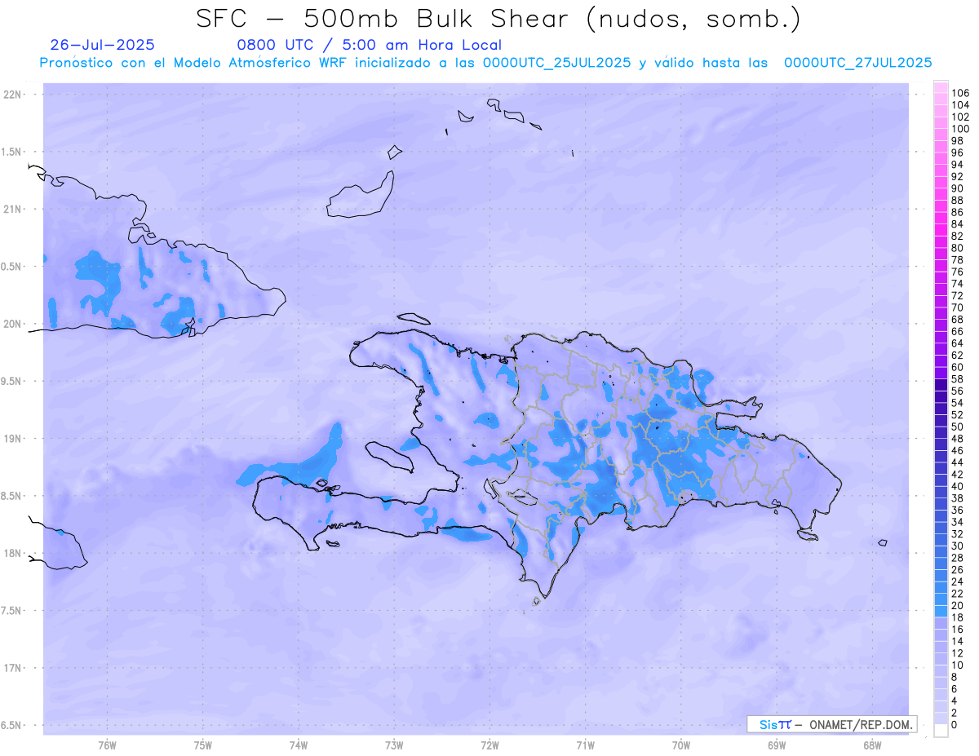Image resolution: width=979 pixels, height=756 pixels.
Task: Click the legend value '0'
Action: pyautogui.click(x=954, y=725)
